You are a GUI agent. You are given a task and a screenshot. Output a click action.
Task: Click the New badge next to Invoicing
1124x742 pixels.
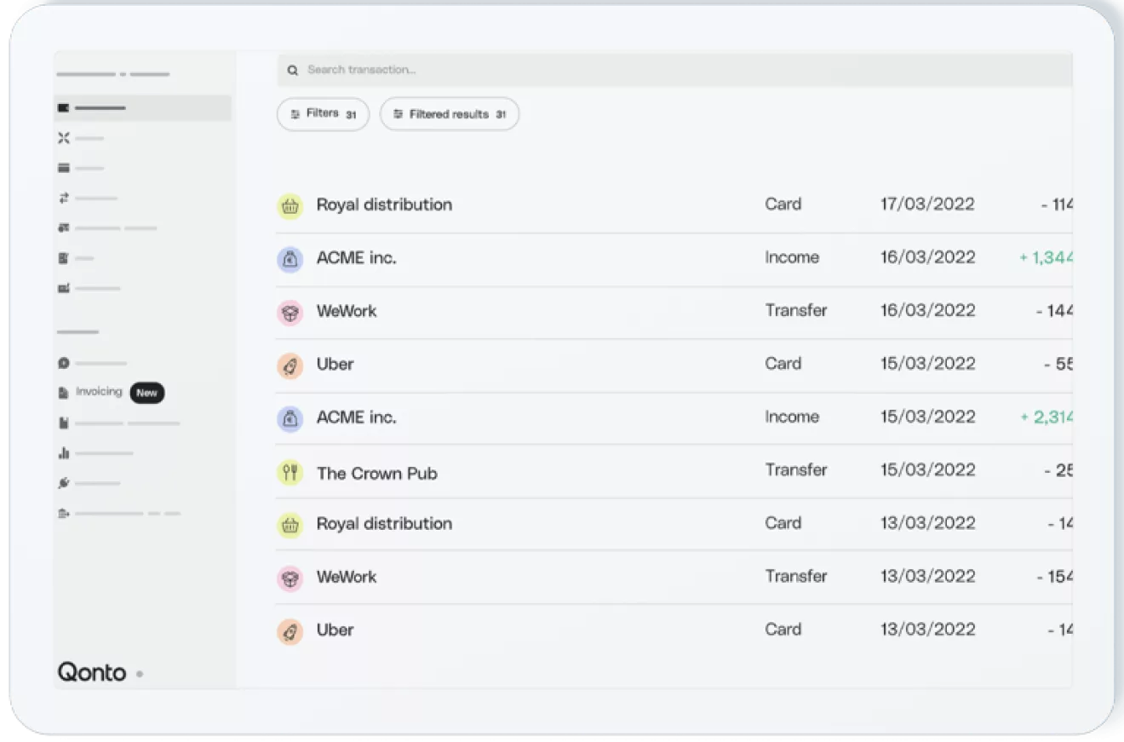pyautogui.click(x=146, y=393)
